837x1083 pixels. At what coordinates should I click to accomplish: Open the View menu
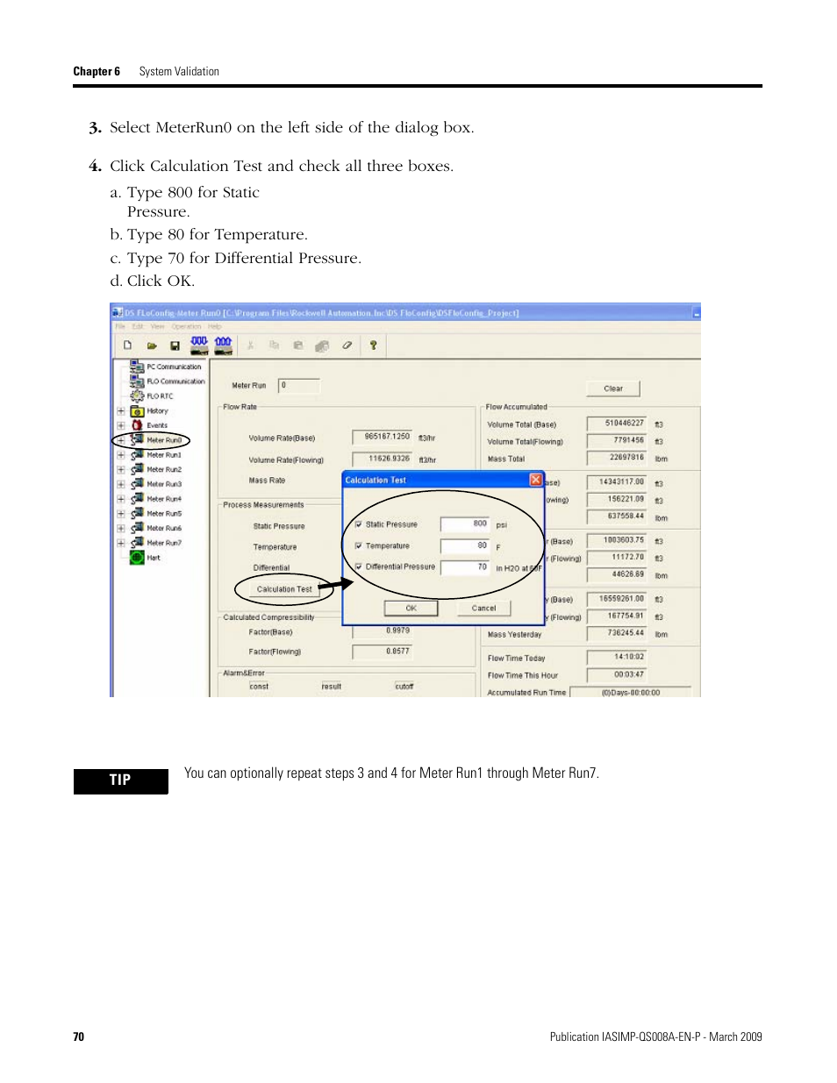pos(157,326)
